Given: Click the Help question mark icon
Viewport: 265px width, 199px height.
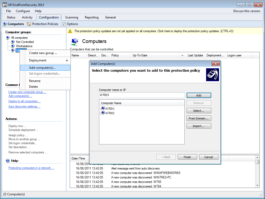Looking at the screenshot, I should coord(8,161).
